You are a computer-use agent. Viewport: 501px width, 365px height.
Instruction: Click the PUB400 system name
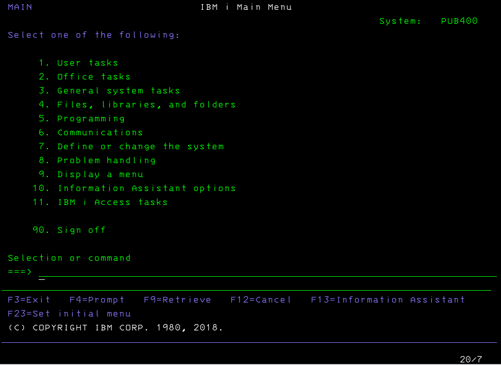[459, 21]
